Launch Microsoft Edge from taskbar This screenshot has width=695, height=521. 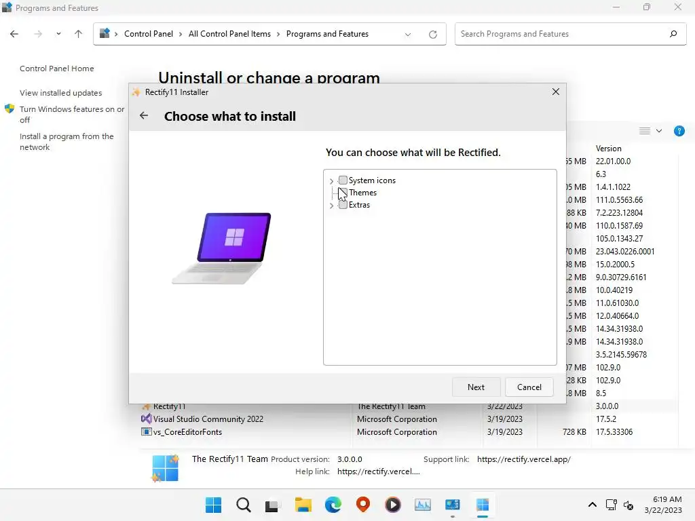click(333, 505)
